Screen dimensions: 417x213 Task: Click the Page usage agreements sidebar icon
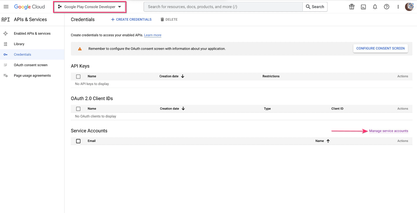tap(5, 75)
